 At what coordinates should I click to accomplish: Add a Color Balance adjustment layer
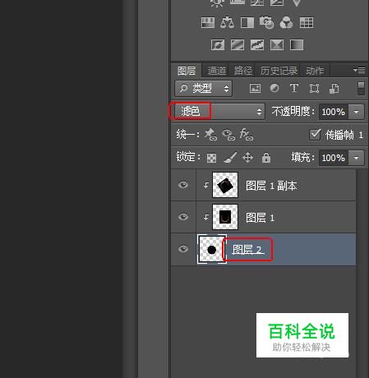pos(228,22)
